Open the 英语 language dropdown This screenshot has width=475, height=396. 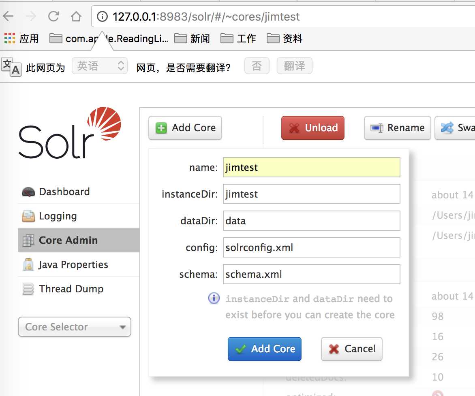tap(100, 66)
